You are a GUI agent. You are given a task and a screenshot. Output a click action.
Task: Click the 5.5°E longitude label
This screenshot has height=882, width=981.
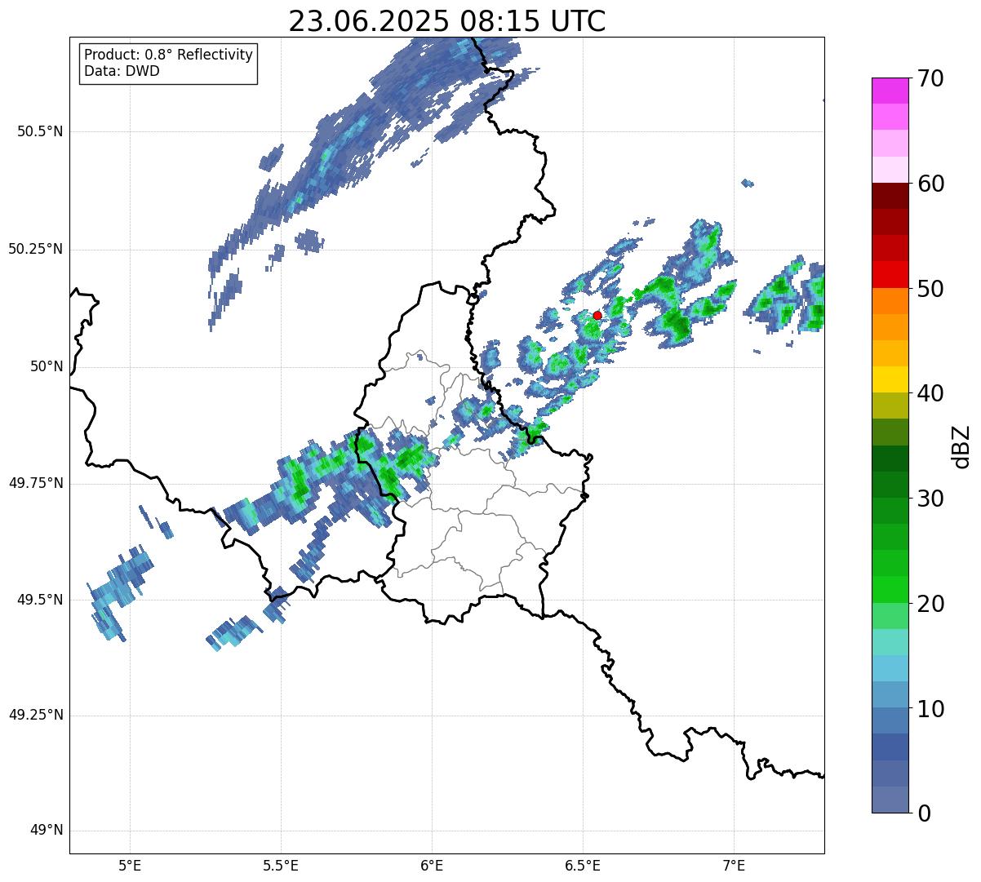(281, 865)
